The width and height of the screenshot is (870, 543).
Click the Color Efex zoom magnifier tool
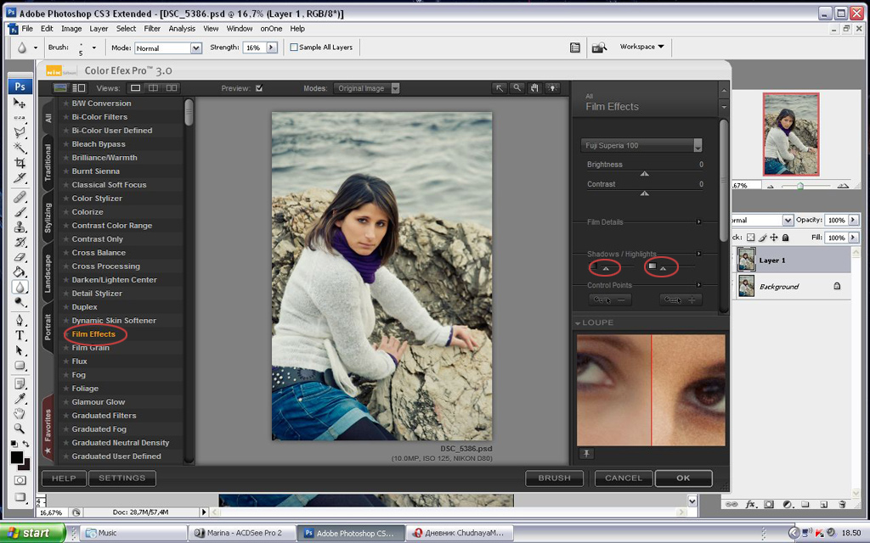[517, 87]
